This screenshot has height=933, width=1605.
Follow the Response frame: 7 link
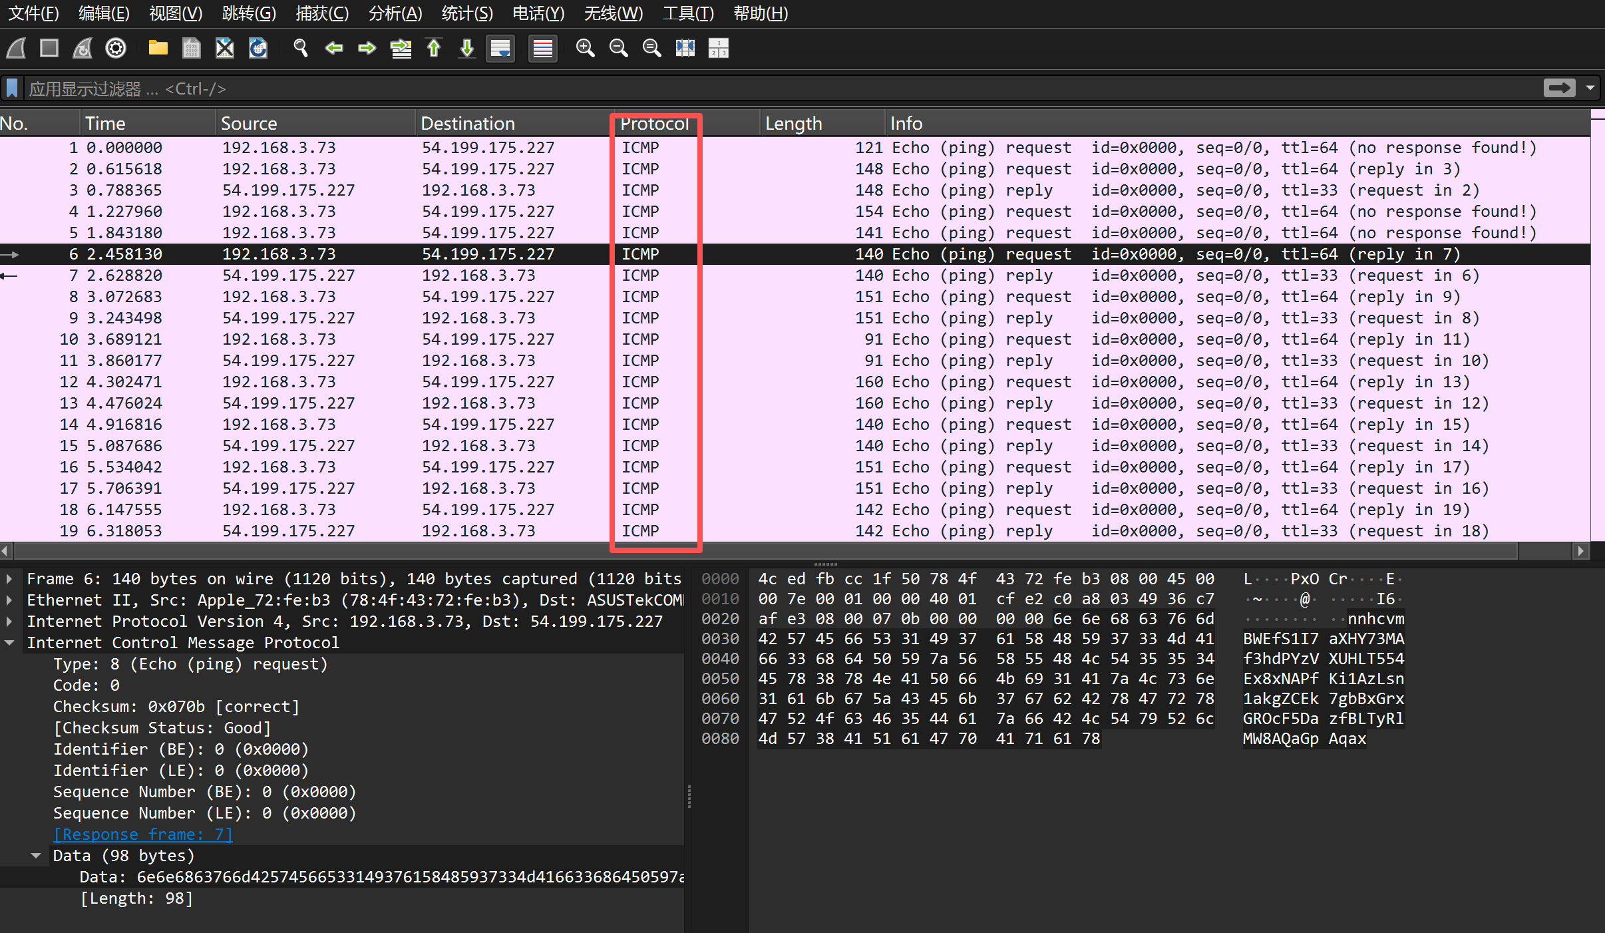click(142, 834)
